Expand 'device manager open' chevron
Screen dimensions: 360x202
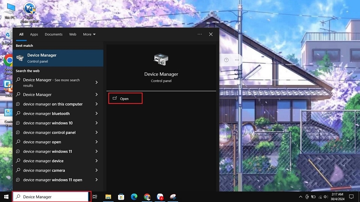(96, 142)
